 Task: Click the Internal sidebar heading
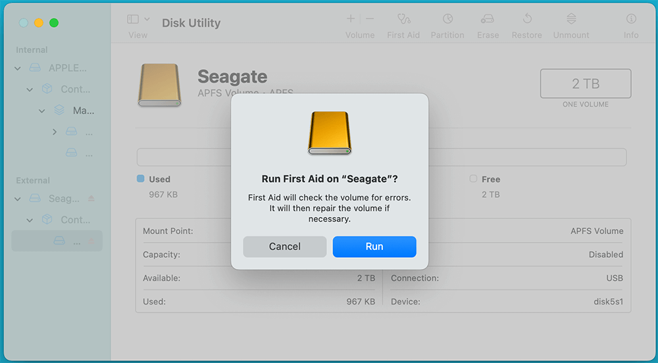coord(32,50)
